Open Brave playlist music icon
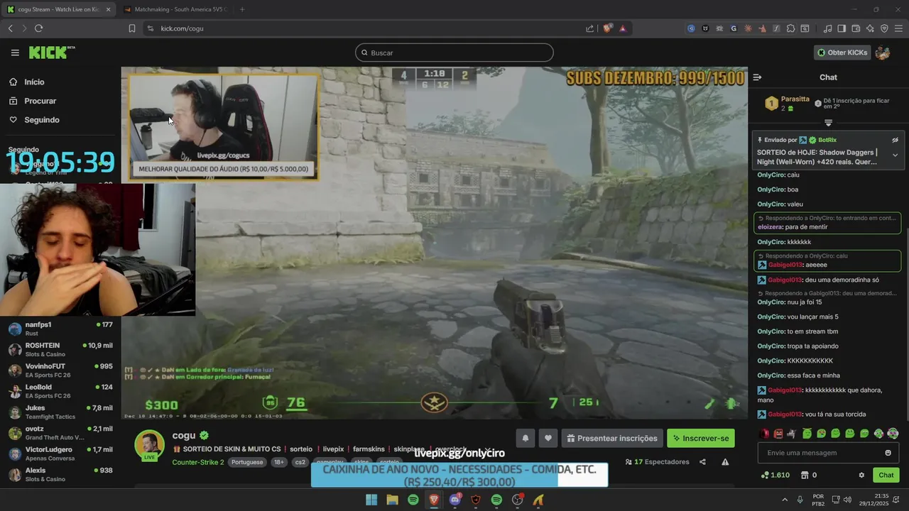Image resolution: width=909 pixels, height=511 pixels. (x=827, y=28)
